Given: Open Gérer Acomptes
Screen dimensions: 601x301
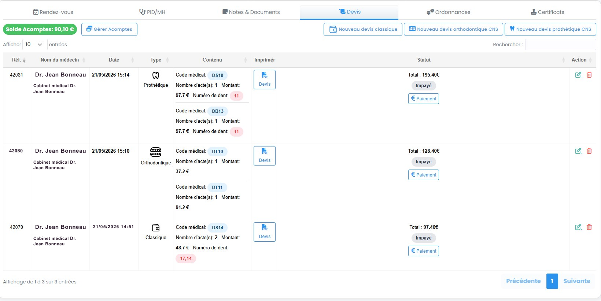Looking at the screenshot, I should coord(109,29).
